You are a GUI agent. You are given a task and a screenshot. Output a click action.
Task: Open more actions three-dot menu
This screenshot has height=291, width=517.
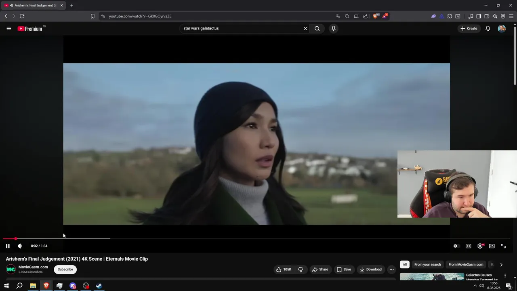391,269
